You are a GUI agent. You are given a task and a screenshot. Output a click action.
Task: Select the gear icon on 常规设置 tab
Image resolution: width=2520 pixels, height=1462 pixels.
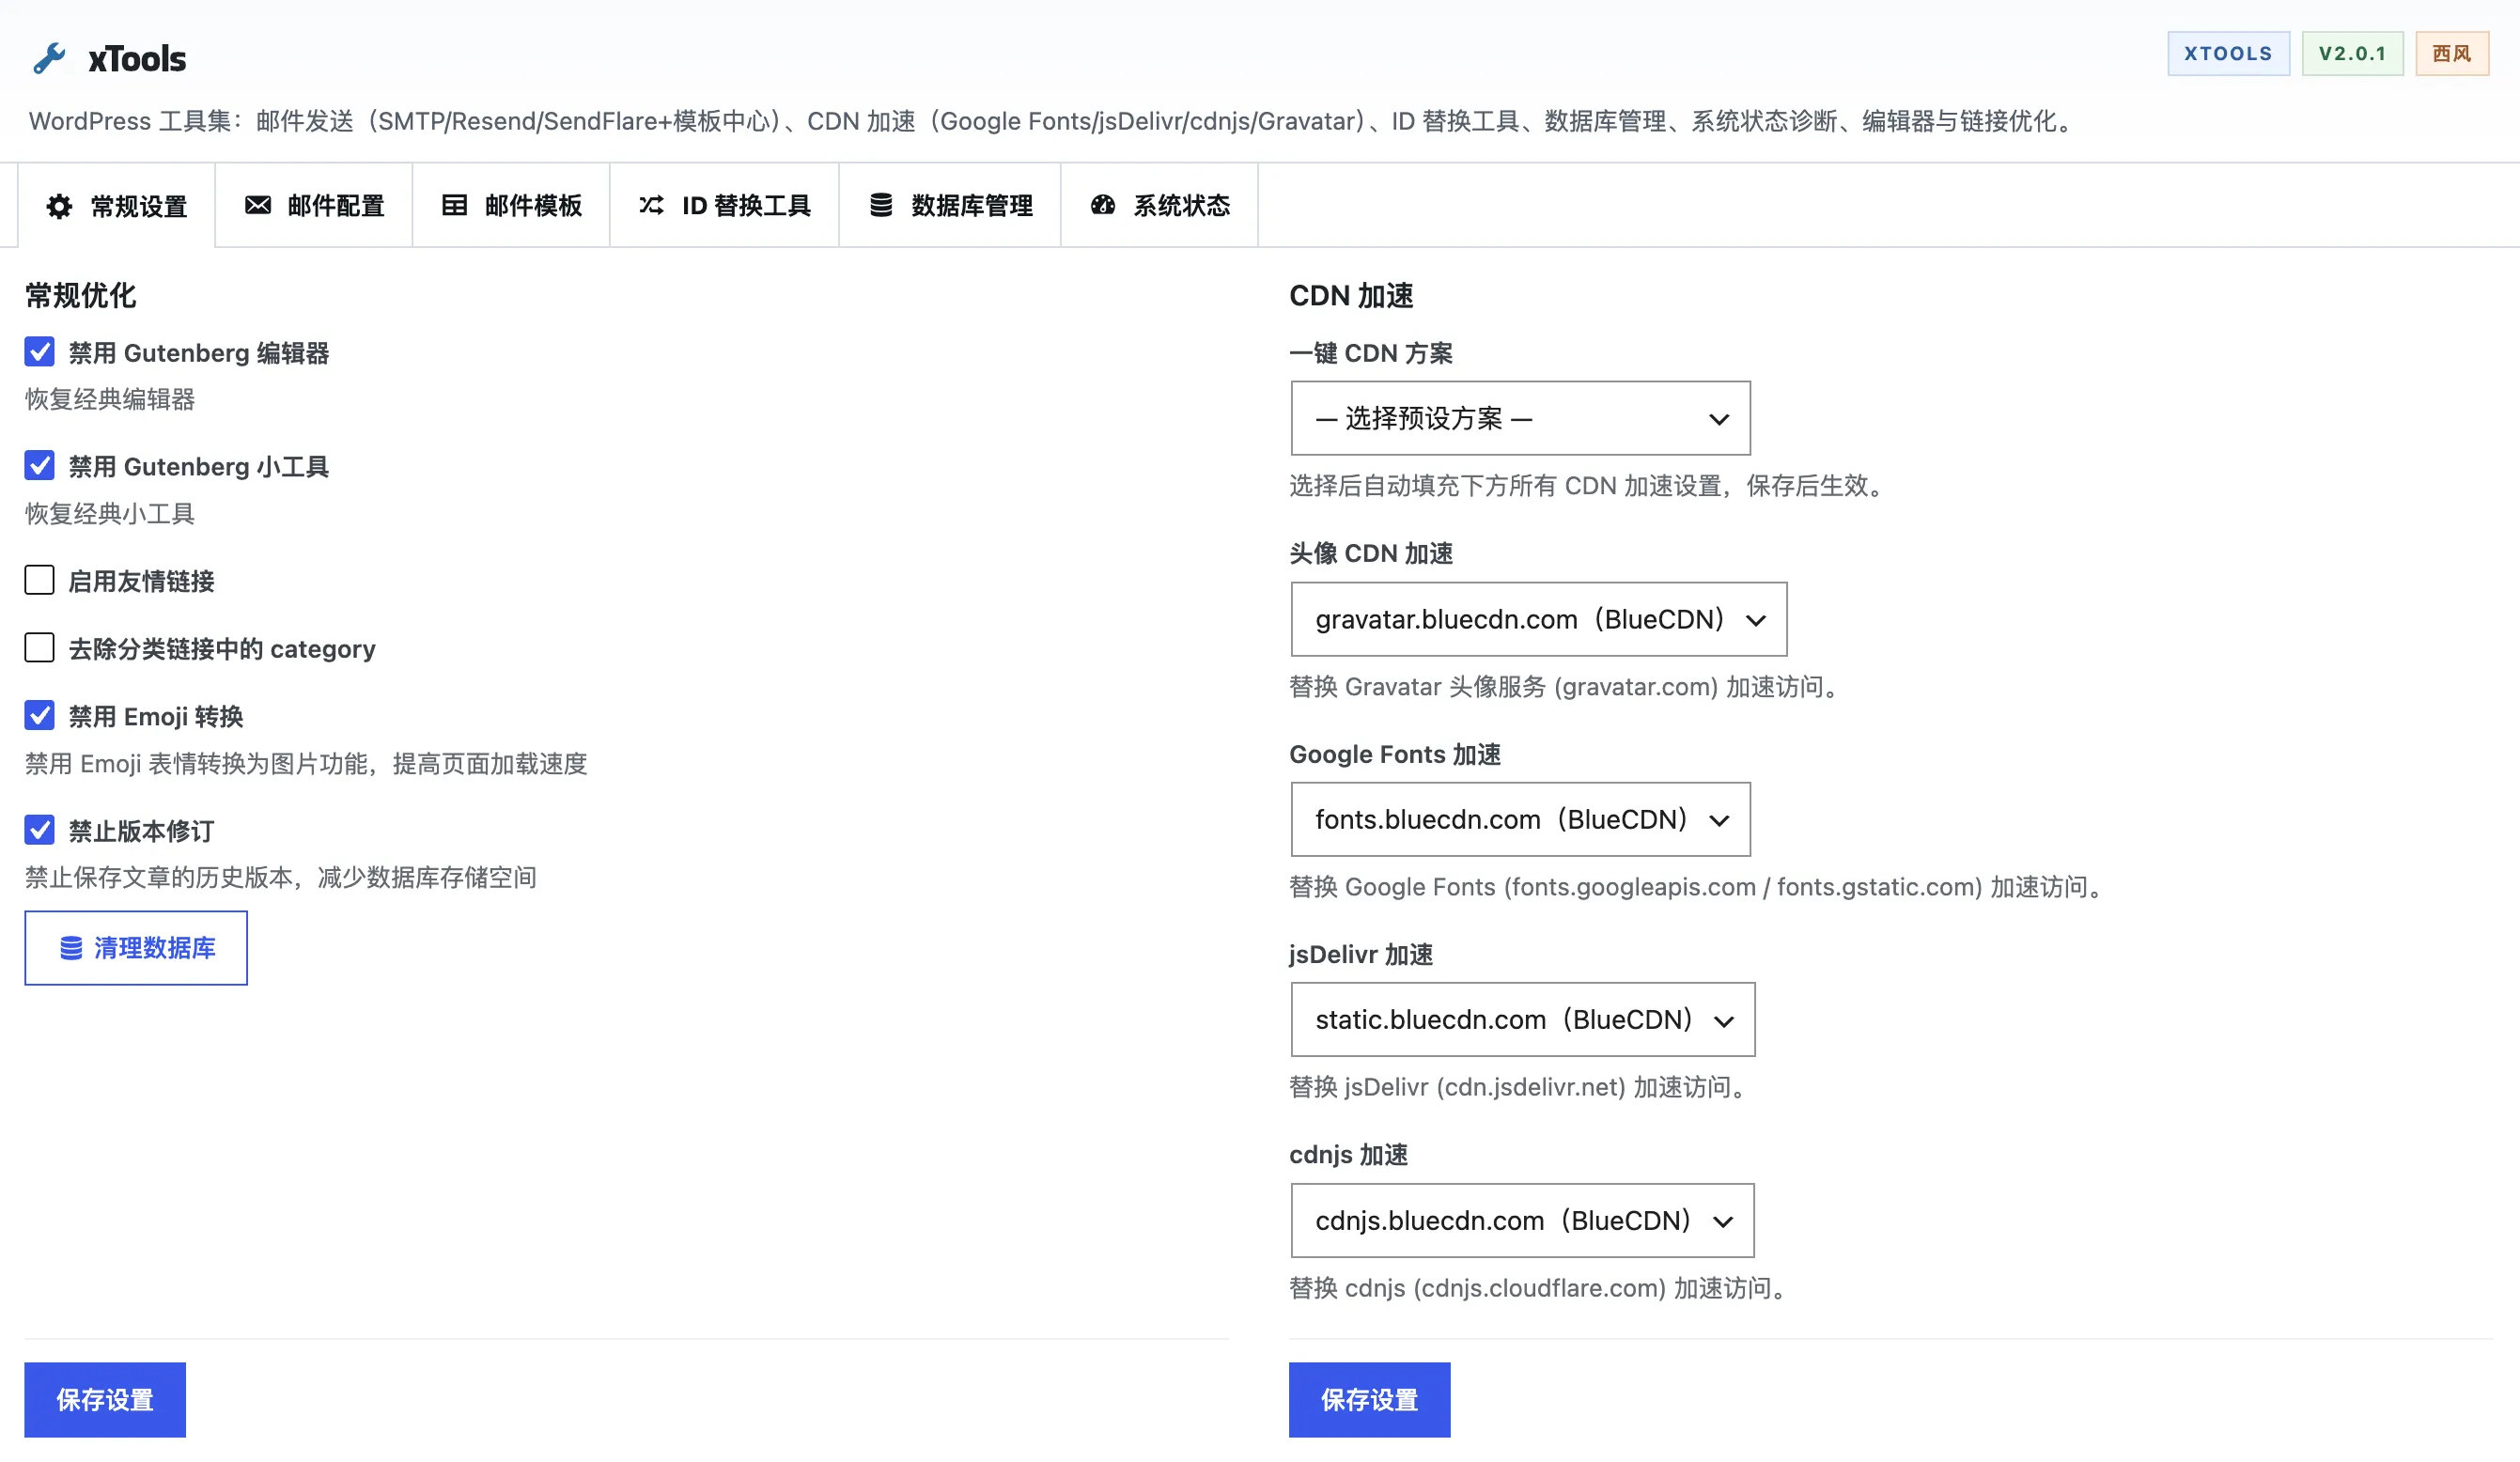[x=59, y=206]
